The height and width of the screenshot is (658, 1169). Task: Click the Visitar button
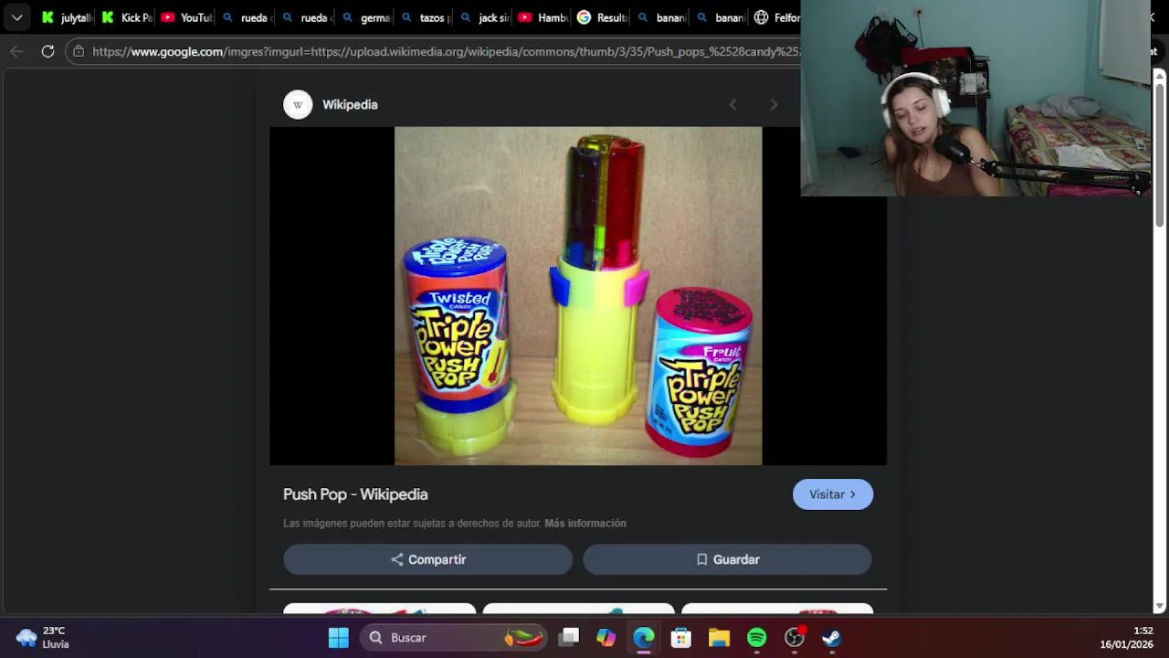click(x=833, y=494)
